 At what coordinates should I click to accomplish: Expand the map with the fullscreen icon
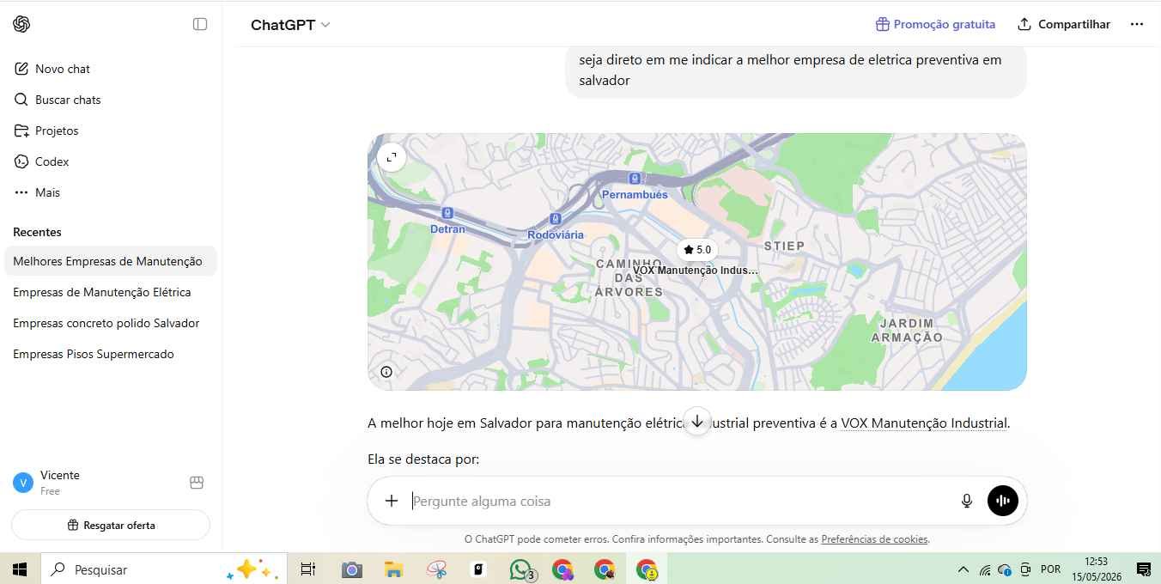[392, 157]
